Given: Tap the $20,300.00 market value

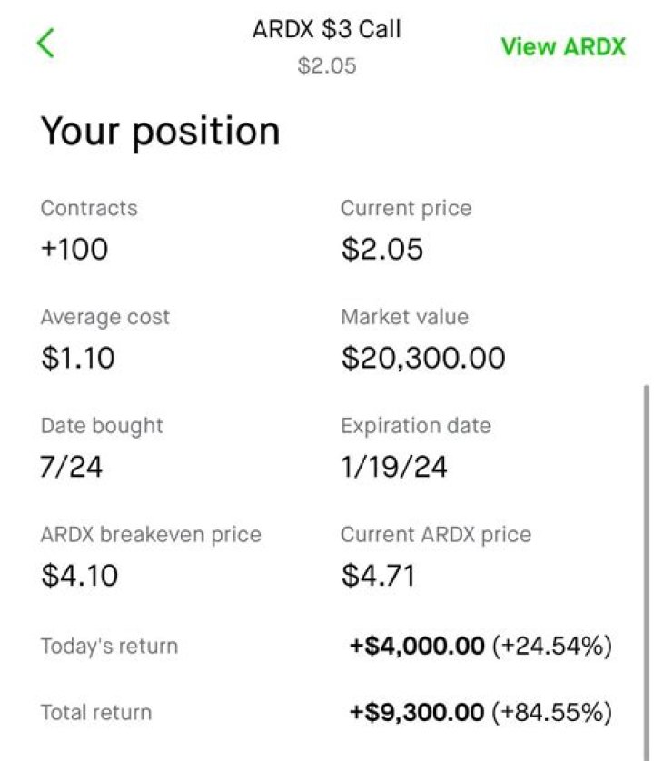Looking at the screenshot, I should click(422, 358).
